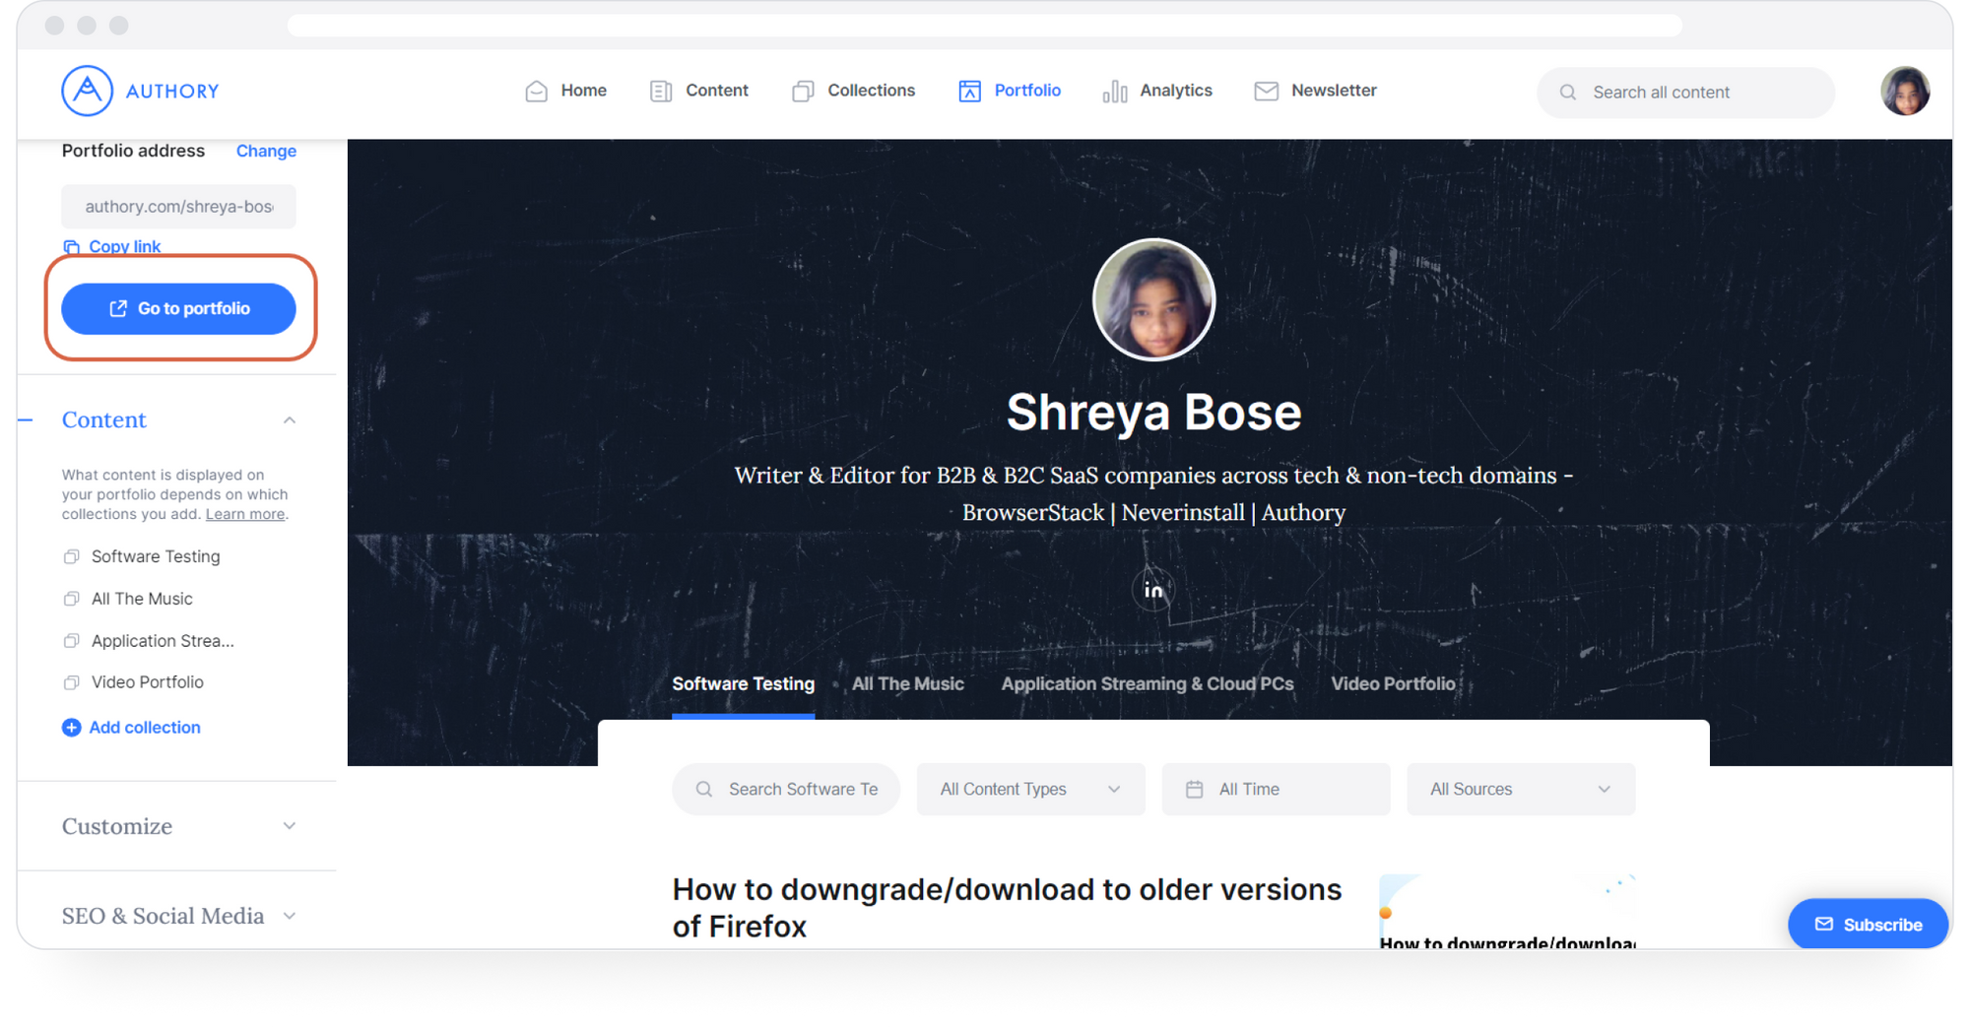Switch to the Video Portfolio tab

point(1393,684)
